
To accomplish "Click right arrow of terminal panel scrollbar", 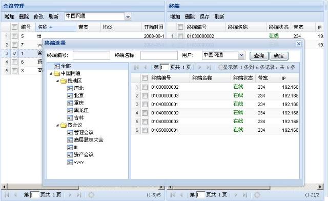I will tap(320, 187).
